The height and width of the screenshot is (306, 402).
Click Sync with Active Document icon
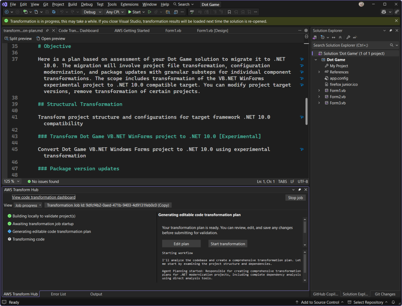point(315,37)
